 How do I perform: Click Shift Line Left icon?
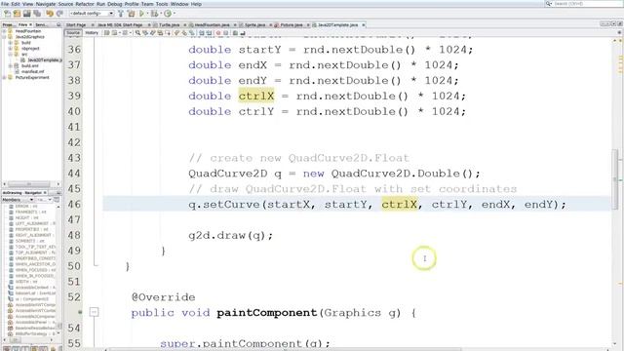tap(202, 32)
